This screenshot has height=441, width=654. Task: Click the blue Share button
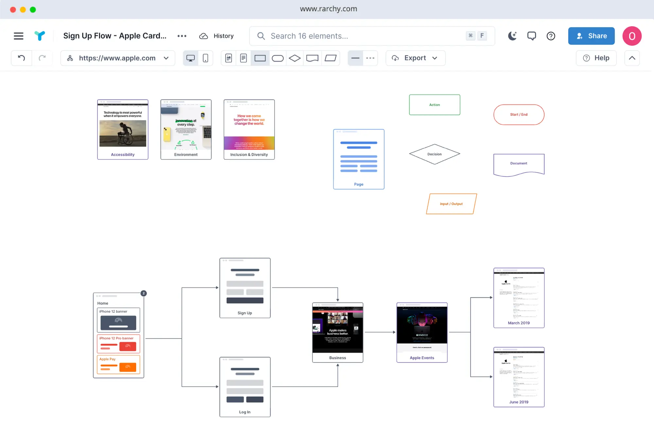tap(591, 36)
